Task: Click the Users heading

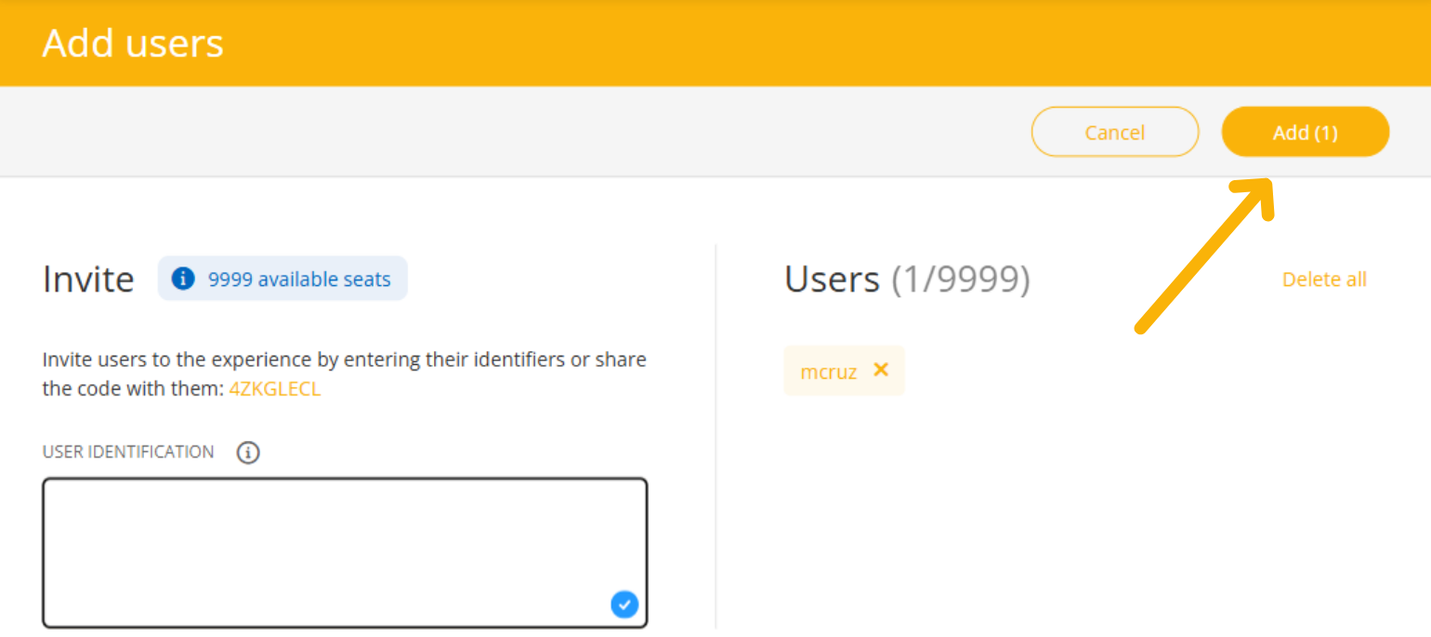Action: click(832, 279)
